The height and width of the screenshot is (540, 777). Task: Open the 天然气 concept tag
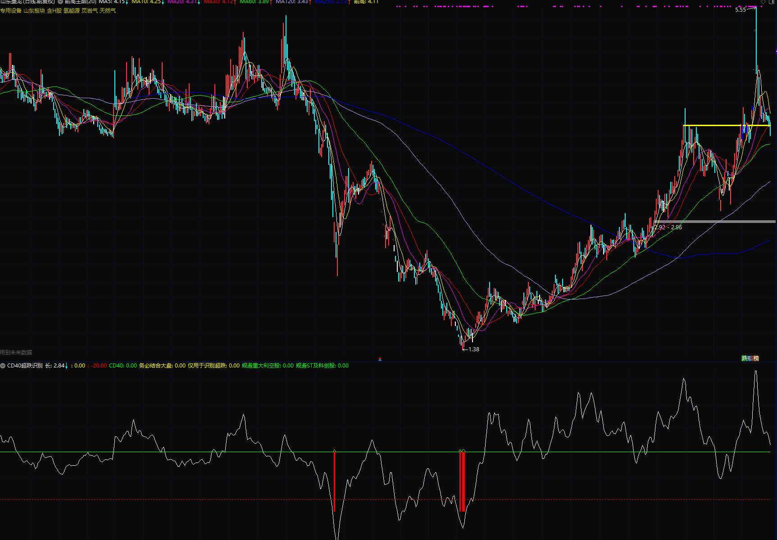tap(108, 10)
